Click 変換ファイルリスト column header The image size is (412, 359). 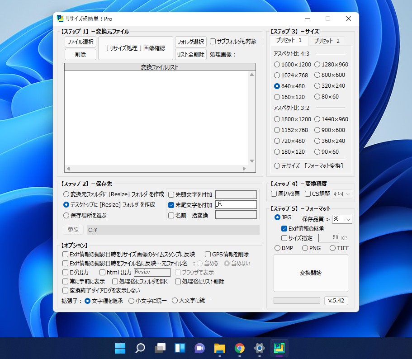pos(160,67)
